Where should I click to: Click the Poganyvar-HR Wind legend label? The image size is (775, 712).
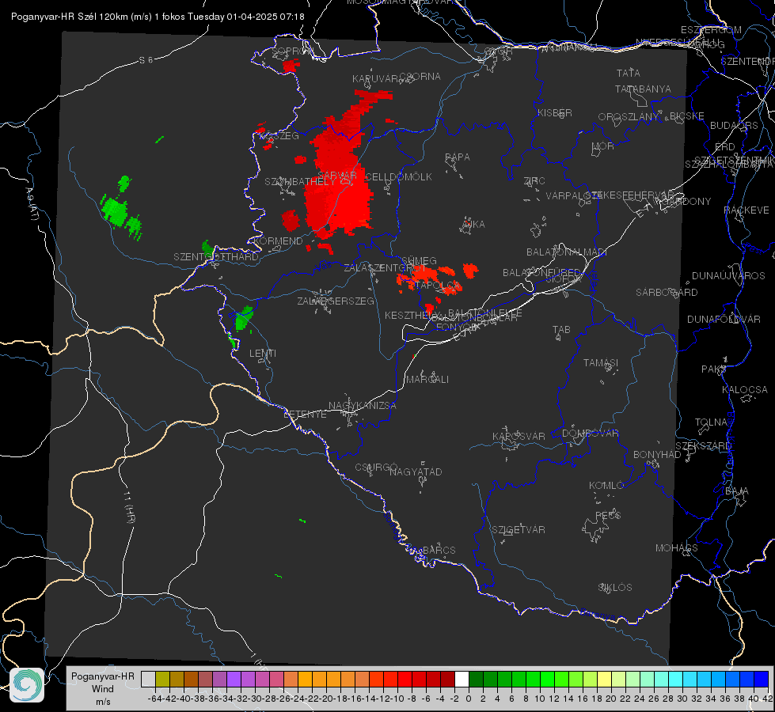click(103, 688)
